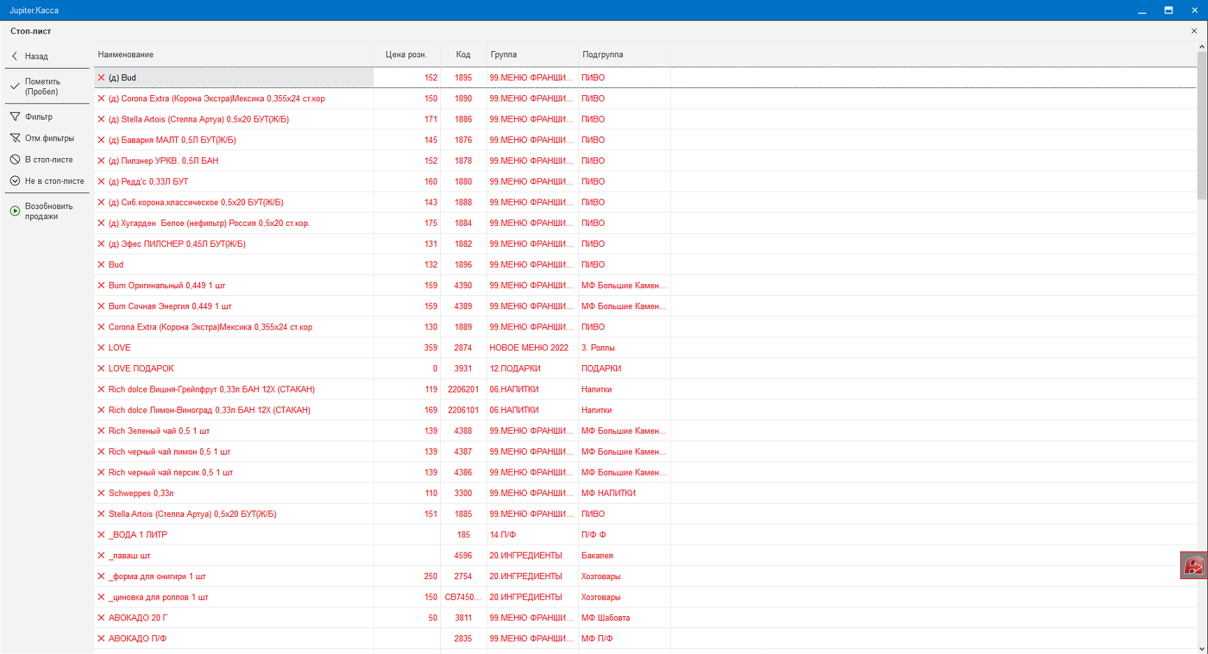Click the crossed funnel icon for Отм.фильтры
1208x654 pixels.
point(15,138)
